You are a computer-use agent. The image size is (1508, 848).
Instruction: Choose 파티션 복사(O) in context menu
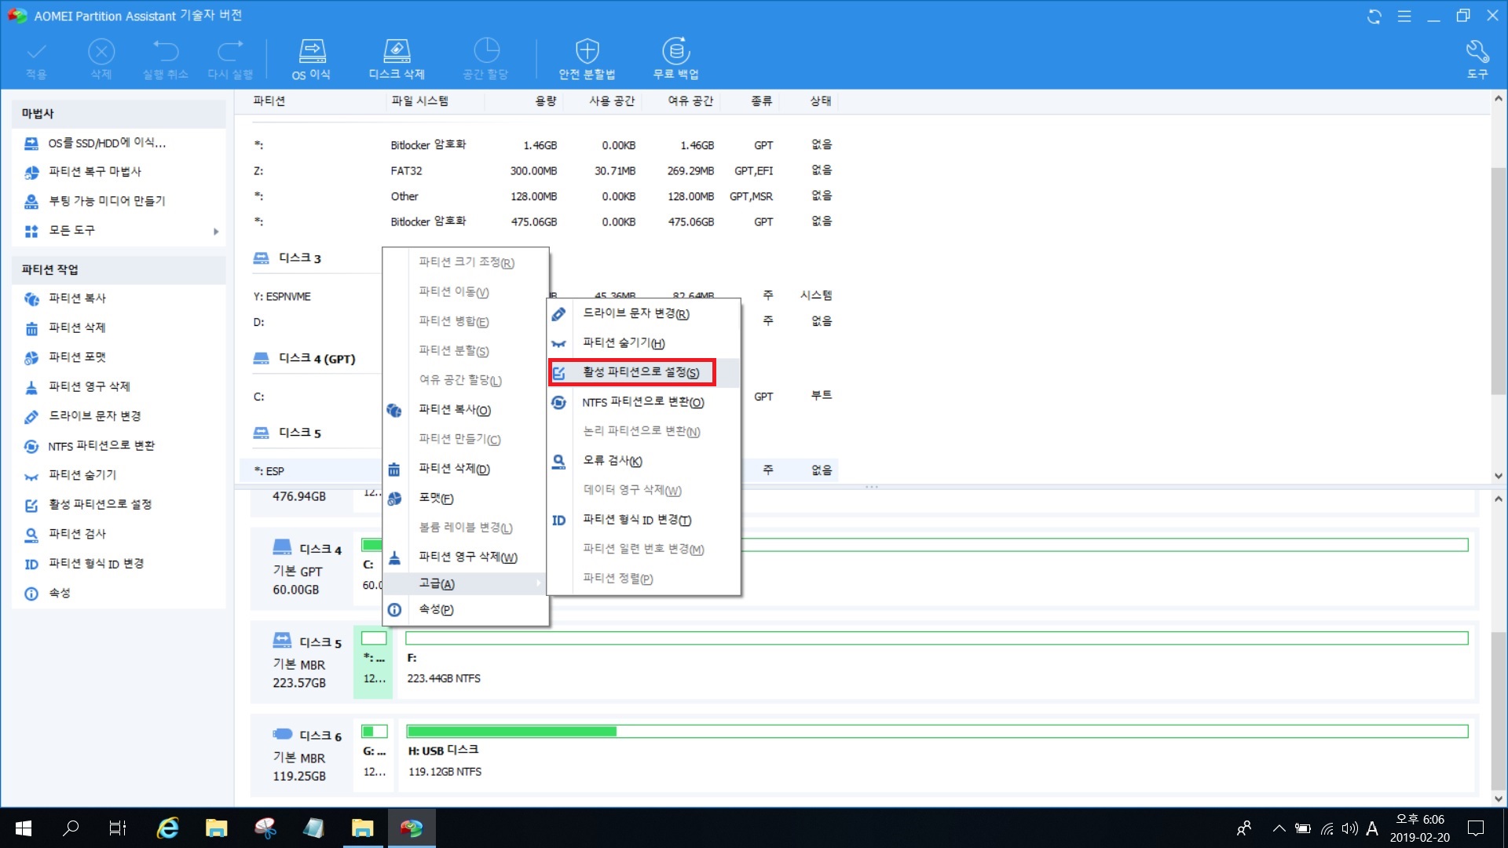click(x=466, y=410)
